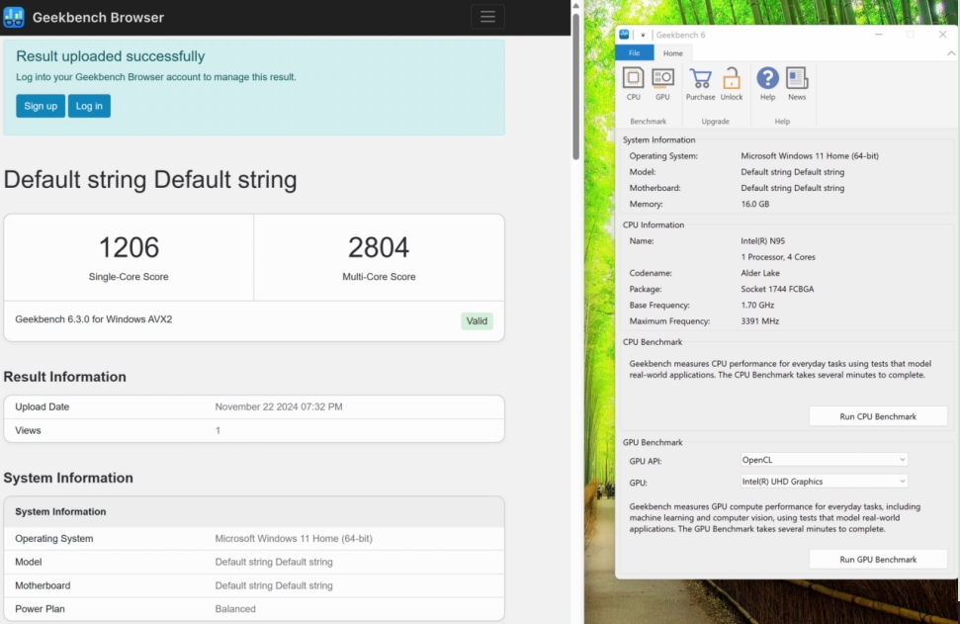Click the Package value 'Socket 1744 FCBGA'
Viewport: 960px width, 624px height.
pyautogui.click(x=777, y=289)
